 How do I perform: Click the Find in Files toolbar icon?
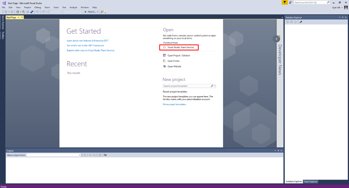click(x=102, y=12)
